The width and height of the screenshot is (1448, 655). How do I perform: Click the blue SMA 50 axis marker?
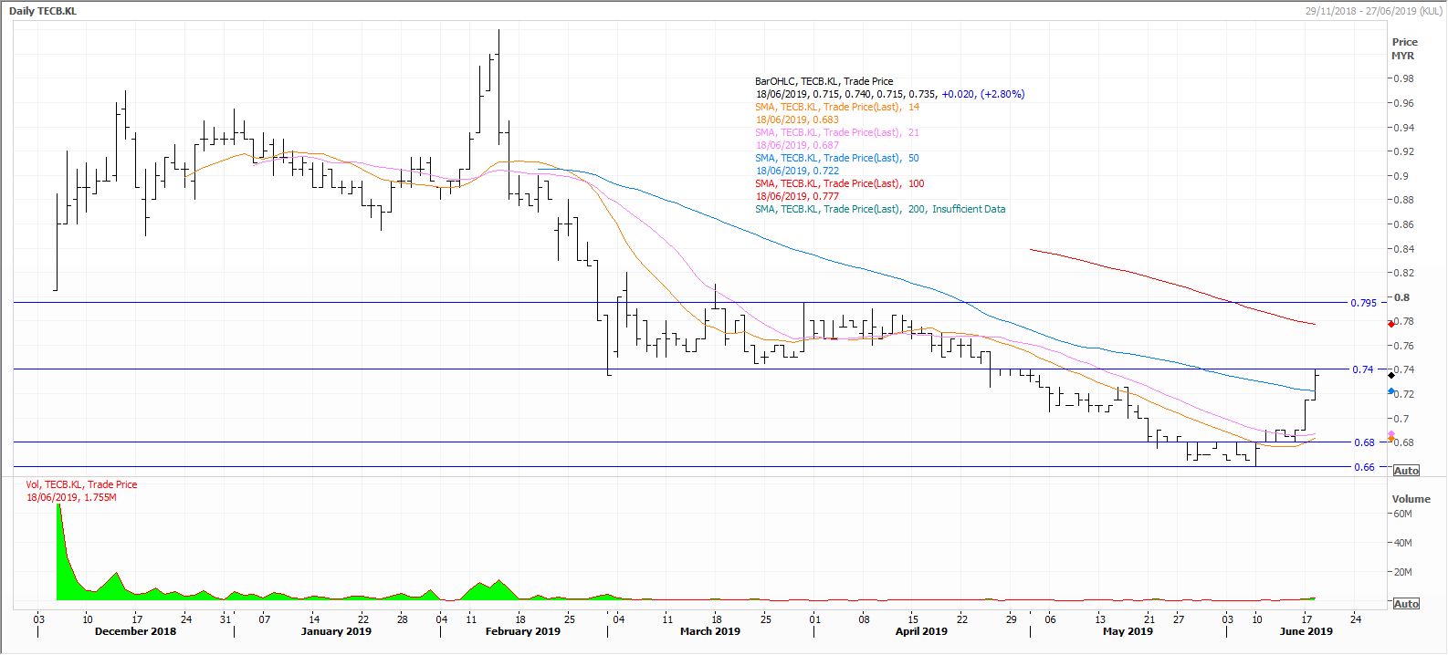(x=1390, y=391)
